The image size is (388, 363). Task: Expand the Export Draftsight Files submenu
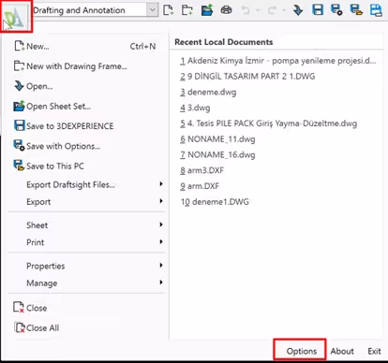click(x=86, y=184)
